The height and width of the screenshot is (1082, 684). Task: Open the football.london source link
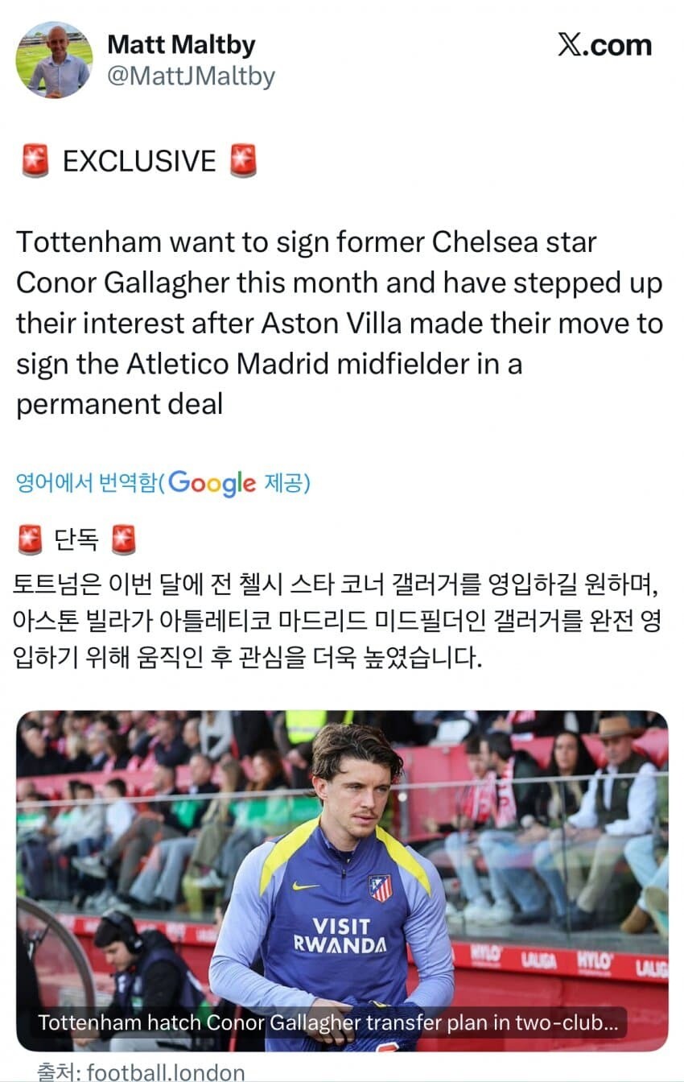coord(165,1072)
